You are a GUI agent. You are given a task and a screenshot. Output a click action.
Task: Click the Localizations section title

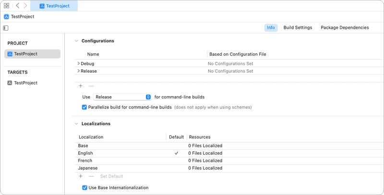[96, 124]
